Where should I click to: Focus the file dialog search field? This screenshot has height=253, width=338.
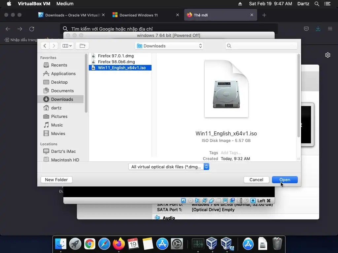(x=261, y=46)
